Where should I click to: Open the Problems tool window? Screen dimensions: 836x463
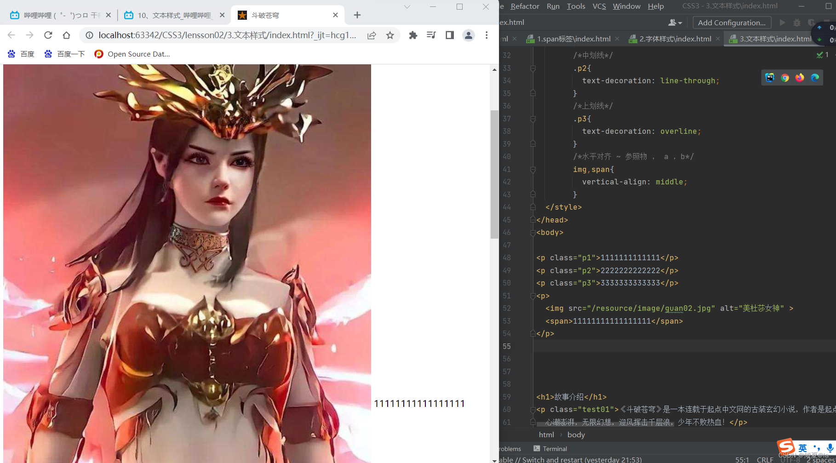coord(510,449)
